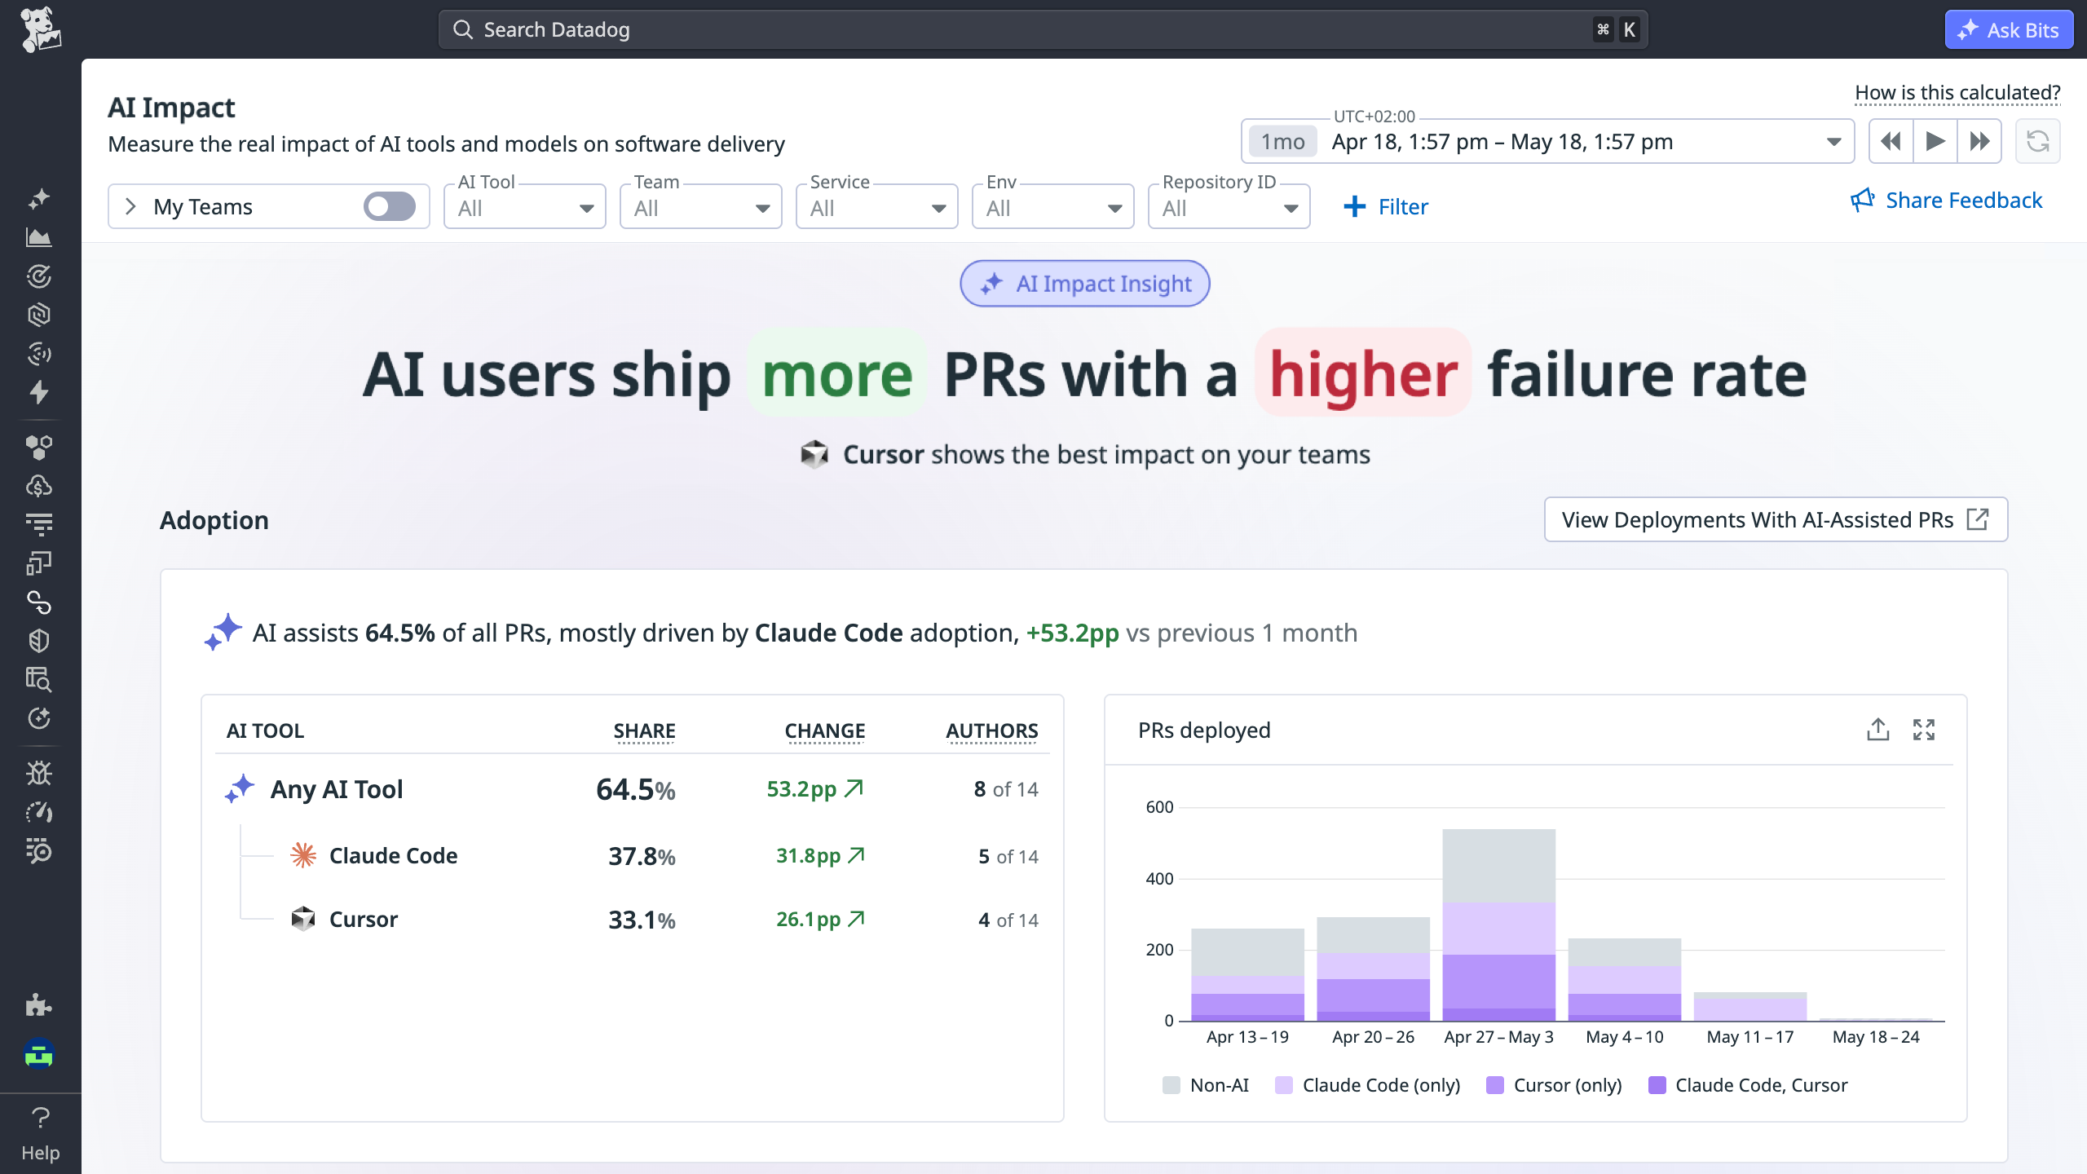Click the AUTHORS column header
Image resolution: width=2087 pixels, height=1174 pixels.
coord(992,730)
